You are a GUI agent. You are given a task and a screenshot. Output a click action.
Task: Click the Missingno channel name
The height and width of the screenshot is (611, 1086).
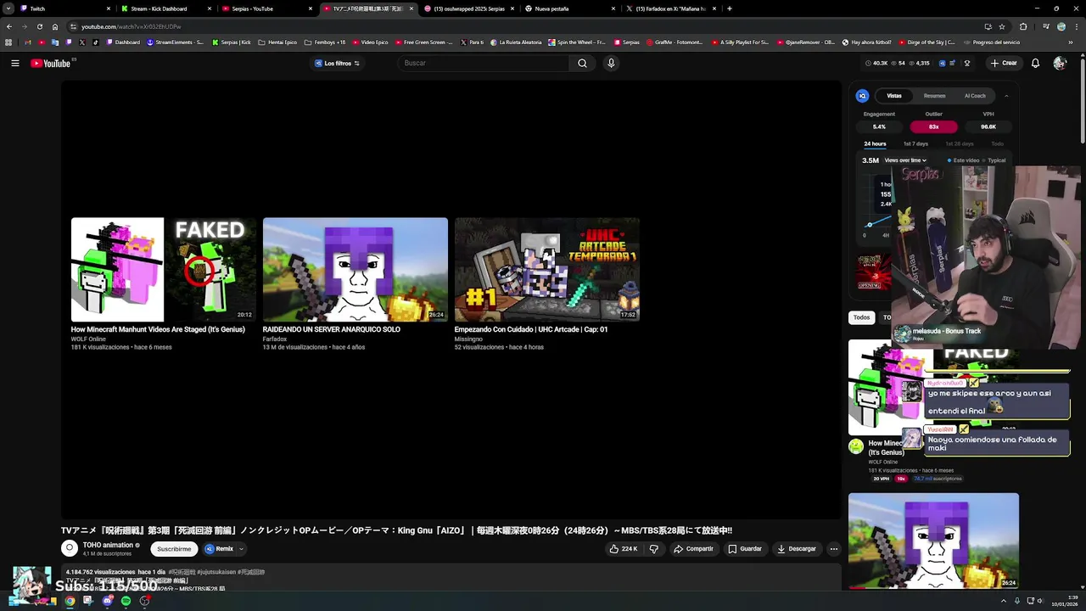coord(468,339)
